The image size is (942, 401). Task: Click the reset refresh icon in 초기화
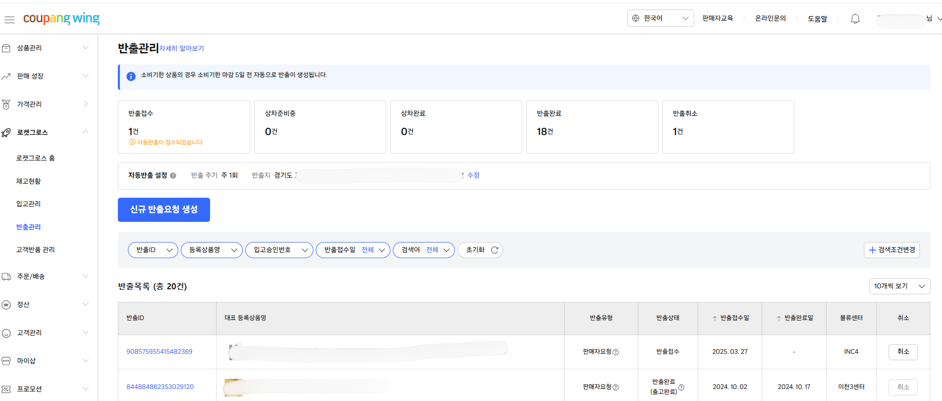[x=494, y=250]
